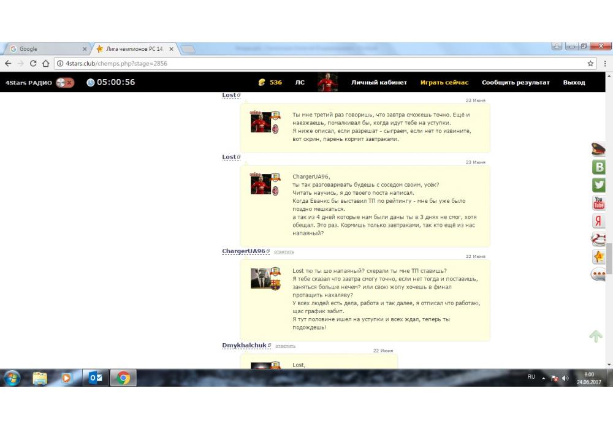Open the VK social sidebar icon
Viewport: 613px width, 429px height.
click(x=598, y=167)
